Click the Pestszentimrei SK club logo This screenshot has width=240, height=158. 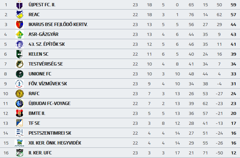click(20, 133)
